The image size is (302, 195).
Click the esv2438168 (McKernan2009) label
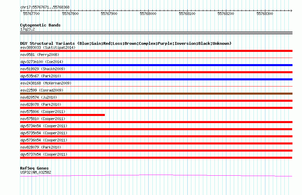[x=46, y=83]
